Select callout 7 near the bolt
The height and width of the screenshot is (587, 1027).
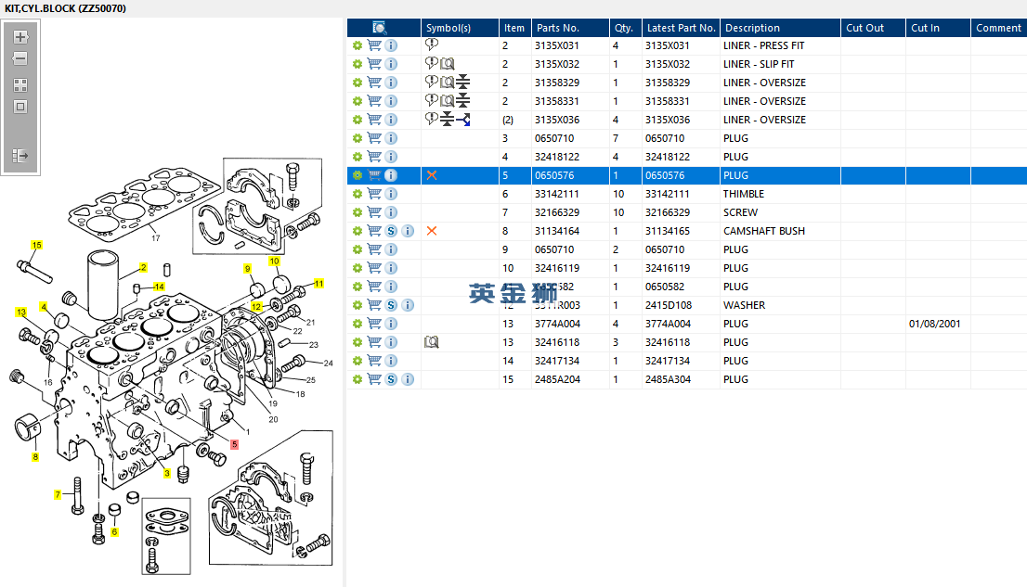tap(58, 494)
